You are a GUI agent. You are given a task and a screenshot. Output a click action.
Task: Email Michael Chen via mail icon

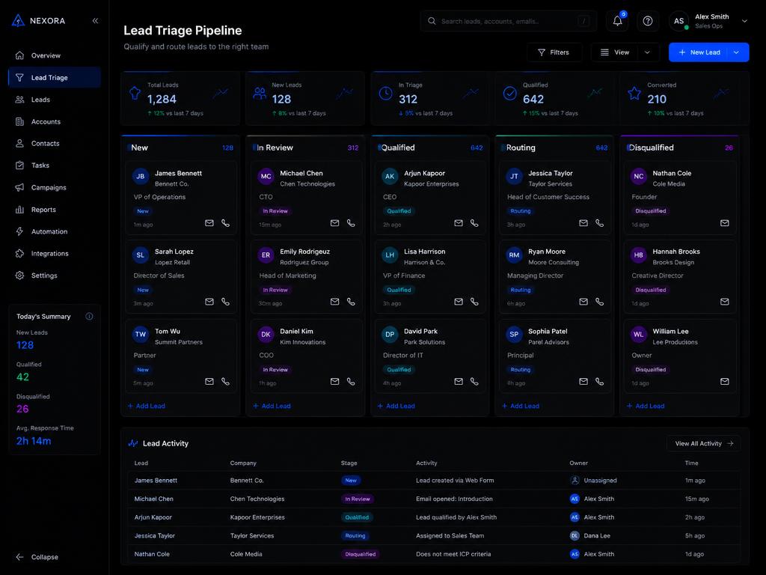(334, 223)
